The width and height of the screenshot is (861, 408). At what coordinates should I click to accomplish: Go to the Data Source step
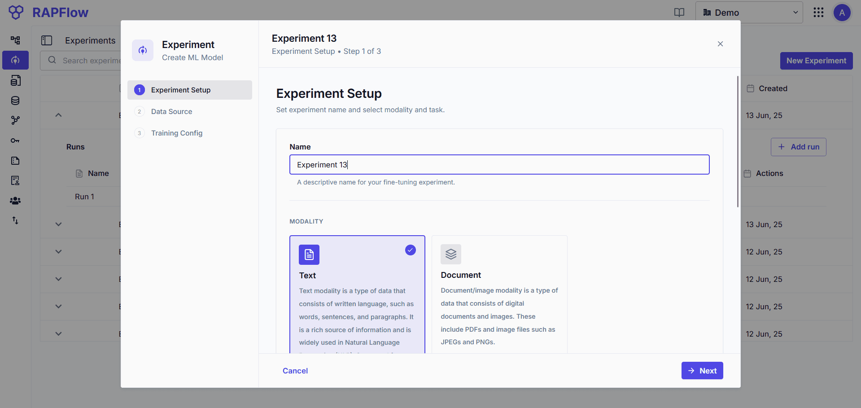point(172,111)
